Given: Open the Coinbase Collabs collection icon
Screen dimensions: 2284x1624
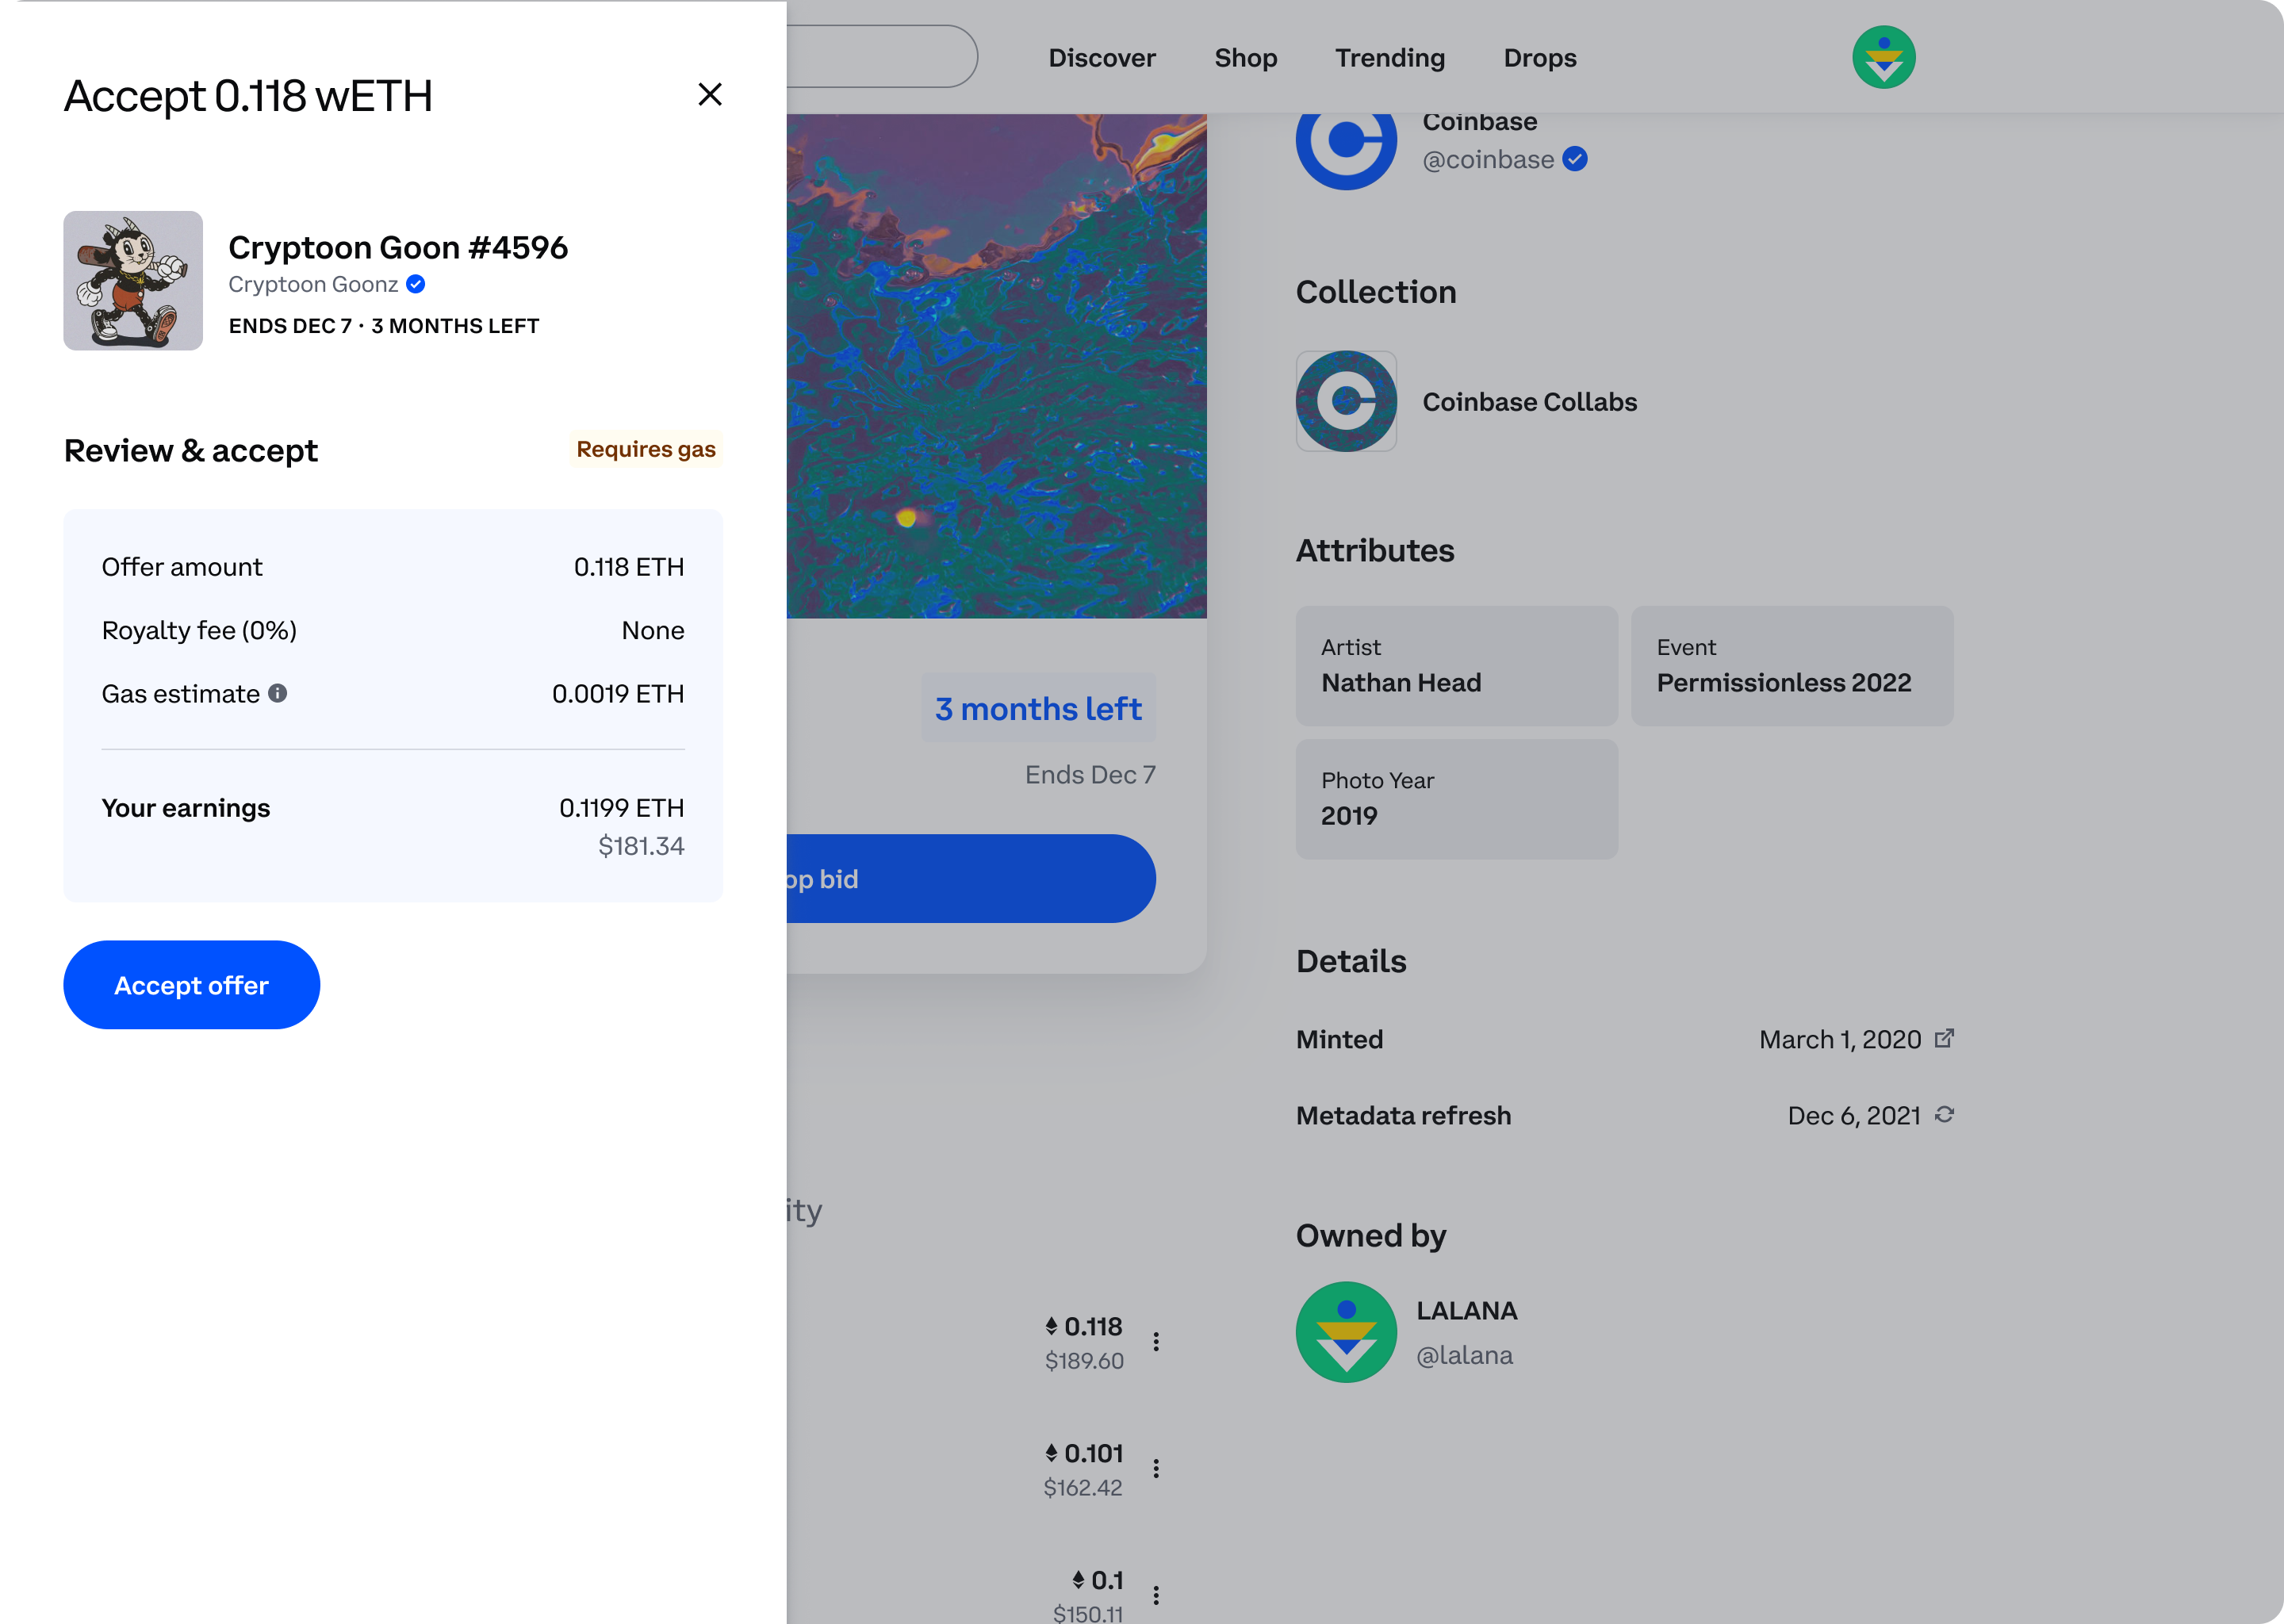Looking at the screenshot, I should pos(1345,401).
